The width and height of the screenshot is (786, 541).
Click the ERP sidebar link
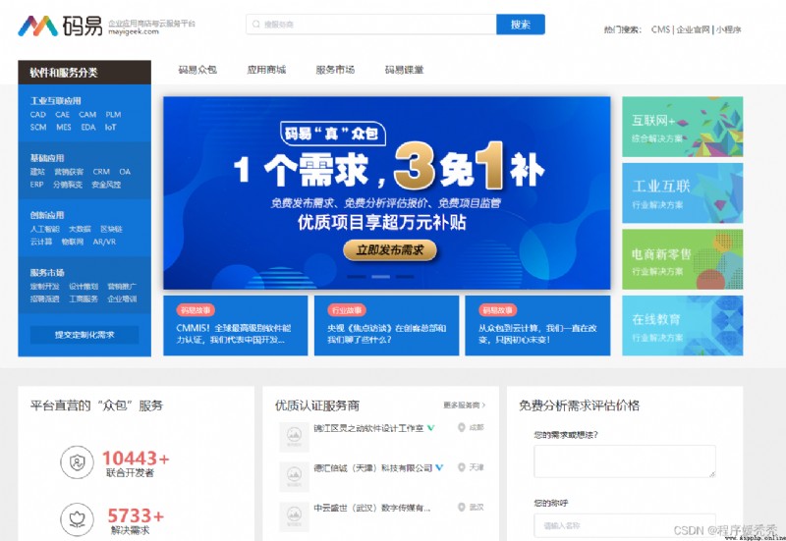[x=36, y=185]
